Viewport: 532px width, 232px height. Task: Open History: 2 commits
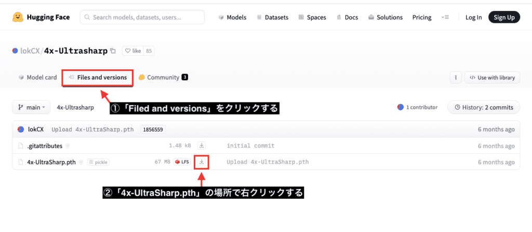[x=484, y=107]
